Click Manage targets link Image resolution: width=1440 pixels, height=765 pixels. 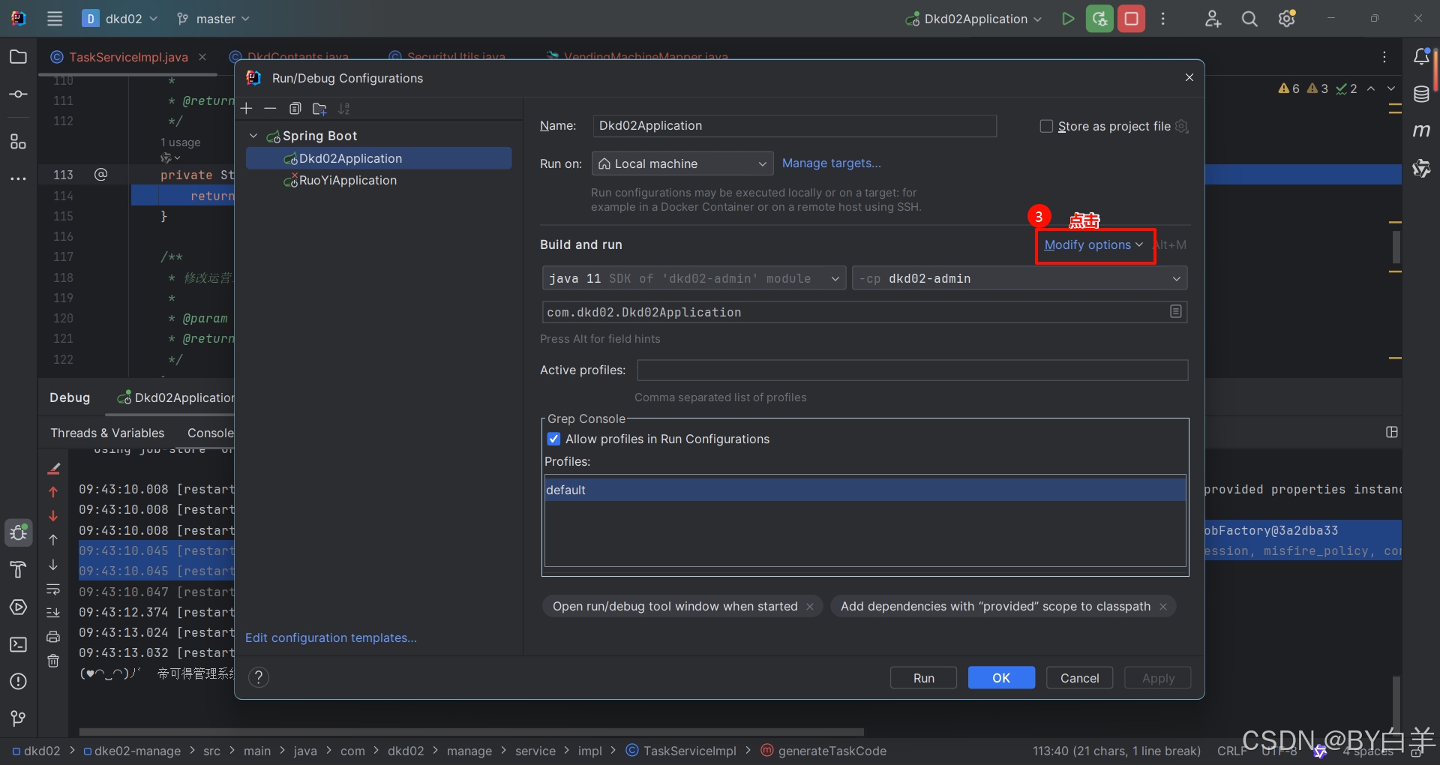coord(831,163)
